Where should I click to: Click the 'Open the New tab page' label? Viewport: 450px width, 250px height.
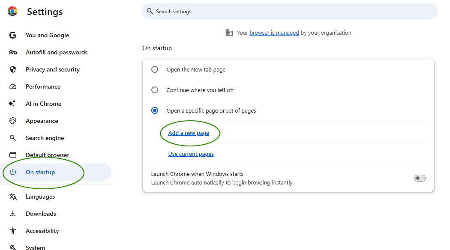pos(196,70)
